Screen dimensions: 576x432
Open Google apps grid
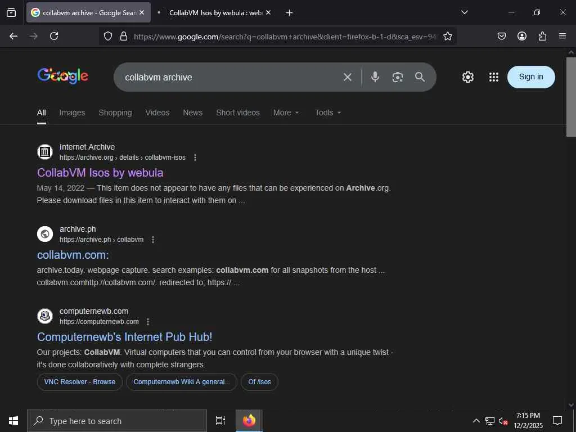pos(494,76)
